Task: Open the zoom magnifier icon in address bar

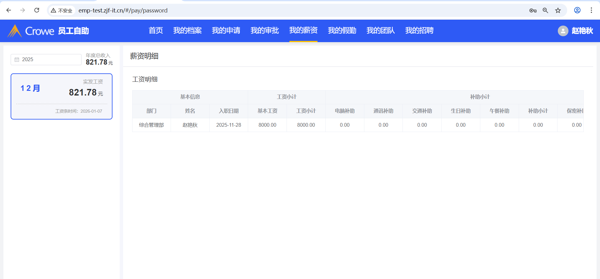Action: (x=545, y=10)
